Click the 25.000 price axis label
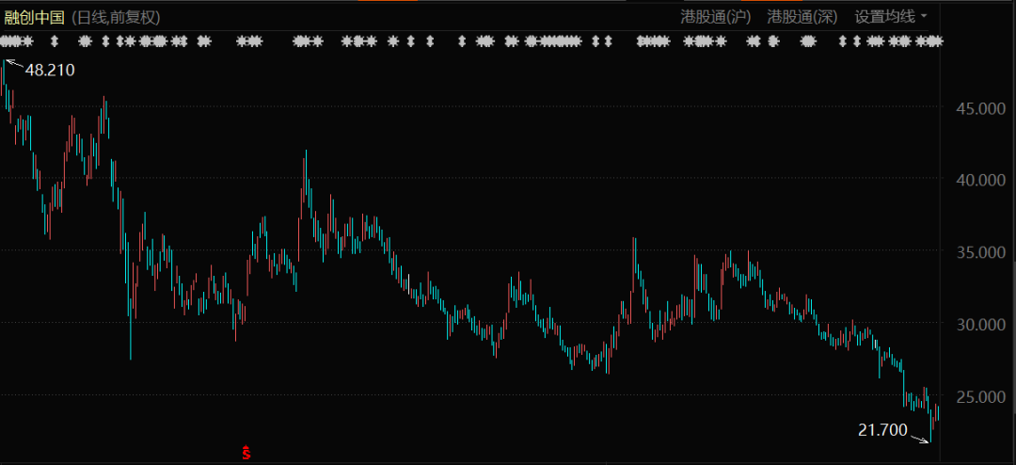 coord(981,395)
